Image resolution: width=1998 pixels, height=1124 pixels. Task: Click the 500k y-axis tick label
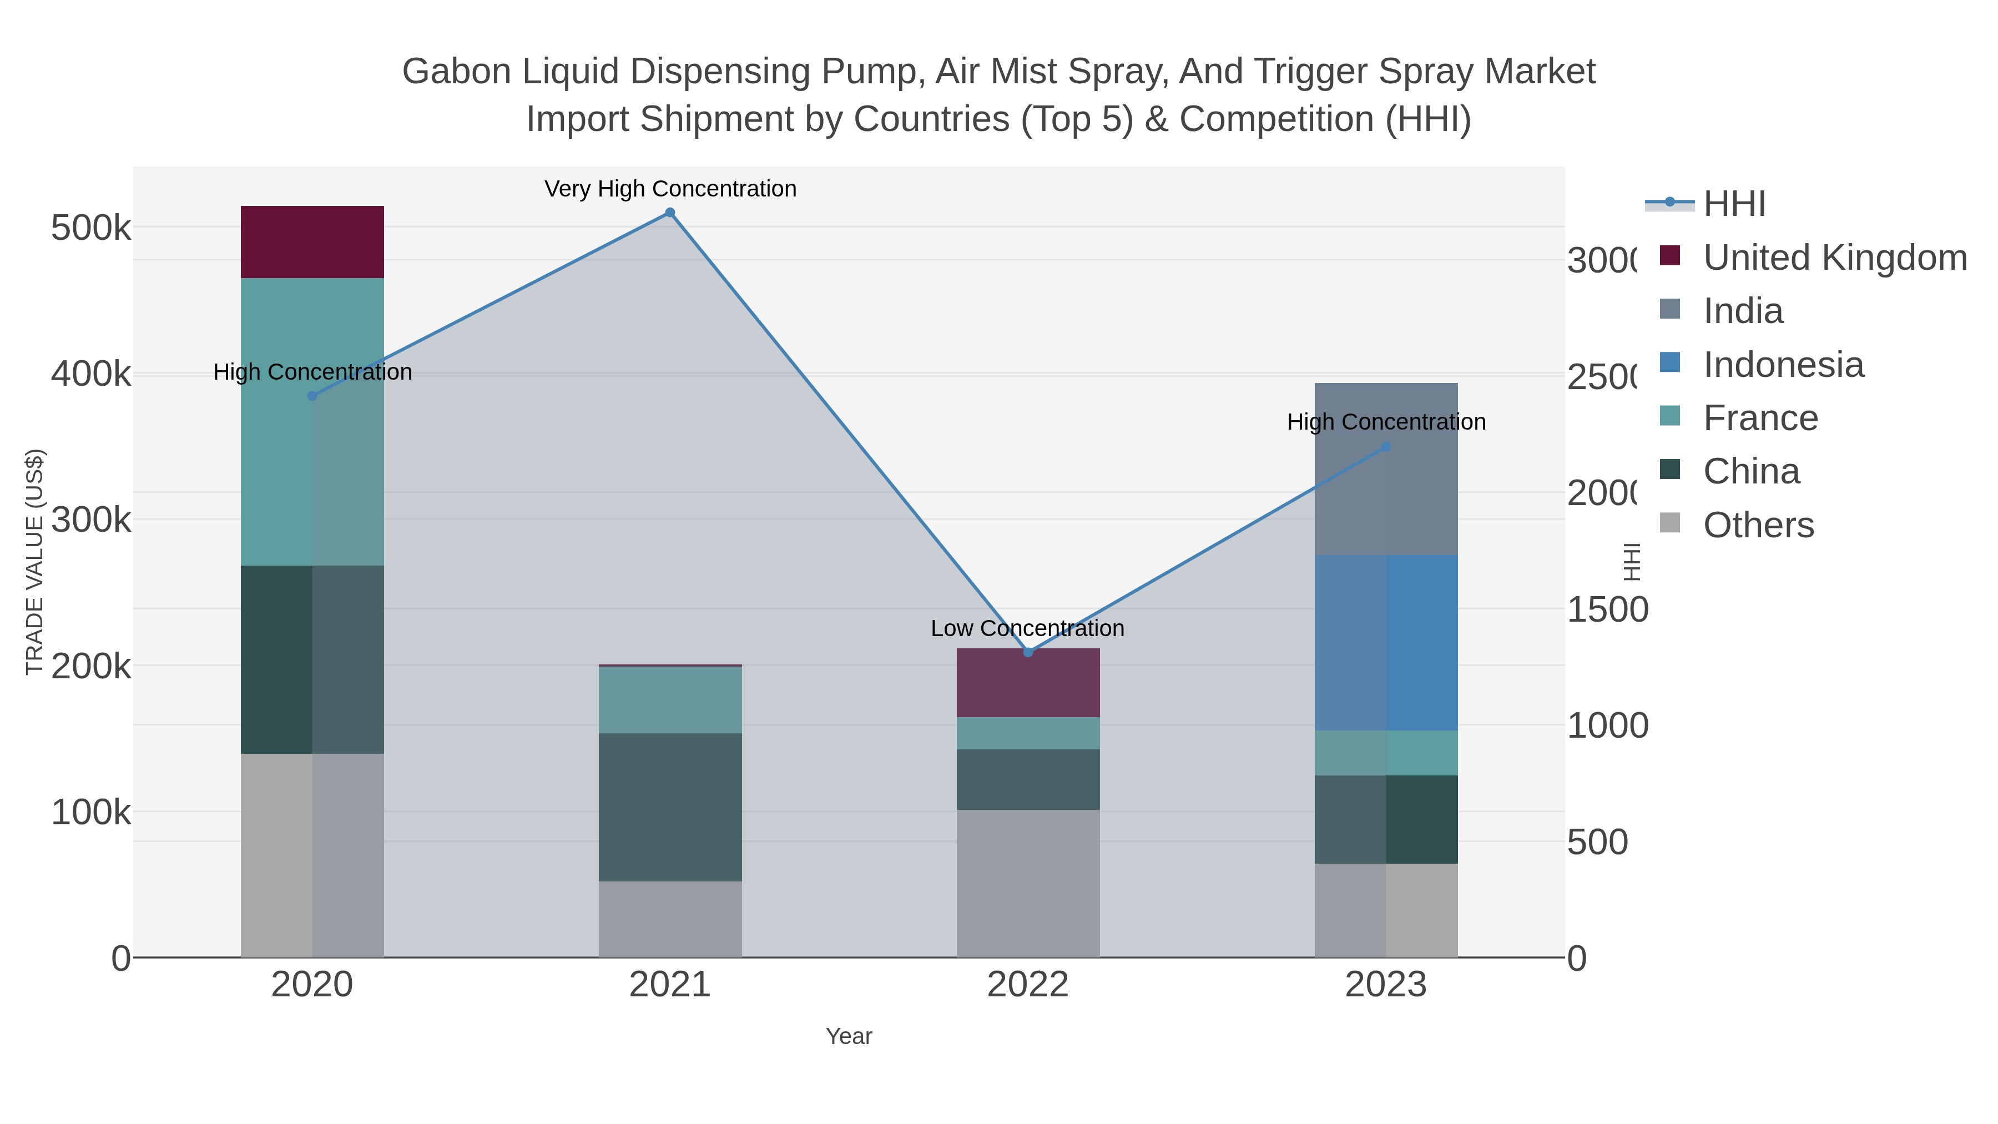pos(92,228)
